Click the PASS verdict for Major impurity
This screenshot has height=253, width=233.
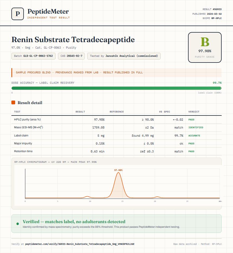(191, 143)
